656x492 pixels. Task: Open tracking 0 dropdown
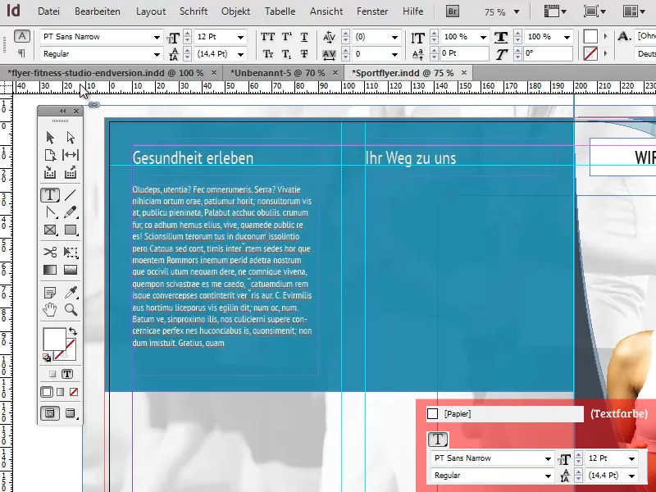pos(394,54)
